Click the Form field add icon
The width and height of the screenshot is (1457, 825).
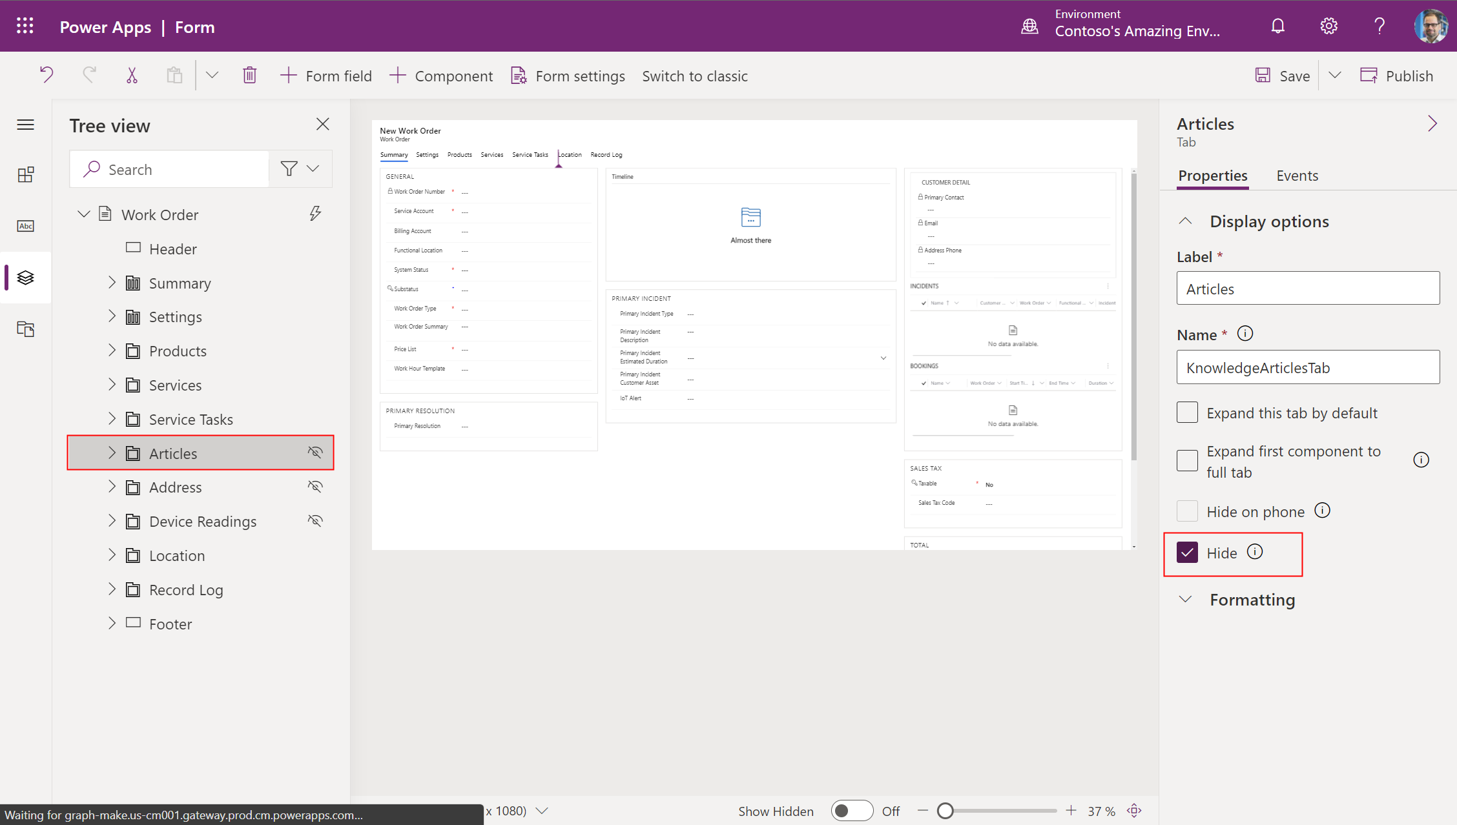287,76
